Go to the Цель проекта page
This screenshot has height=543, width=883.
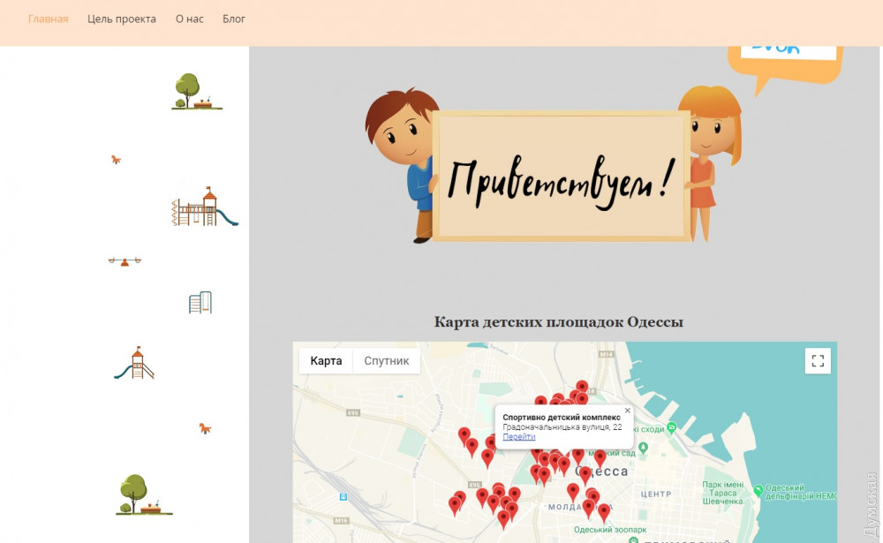tap(122, 19)
